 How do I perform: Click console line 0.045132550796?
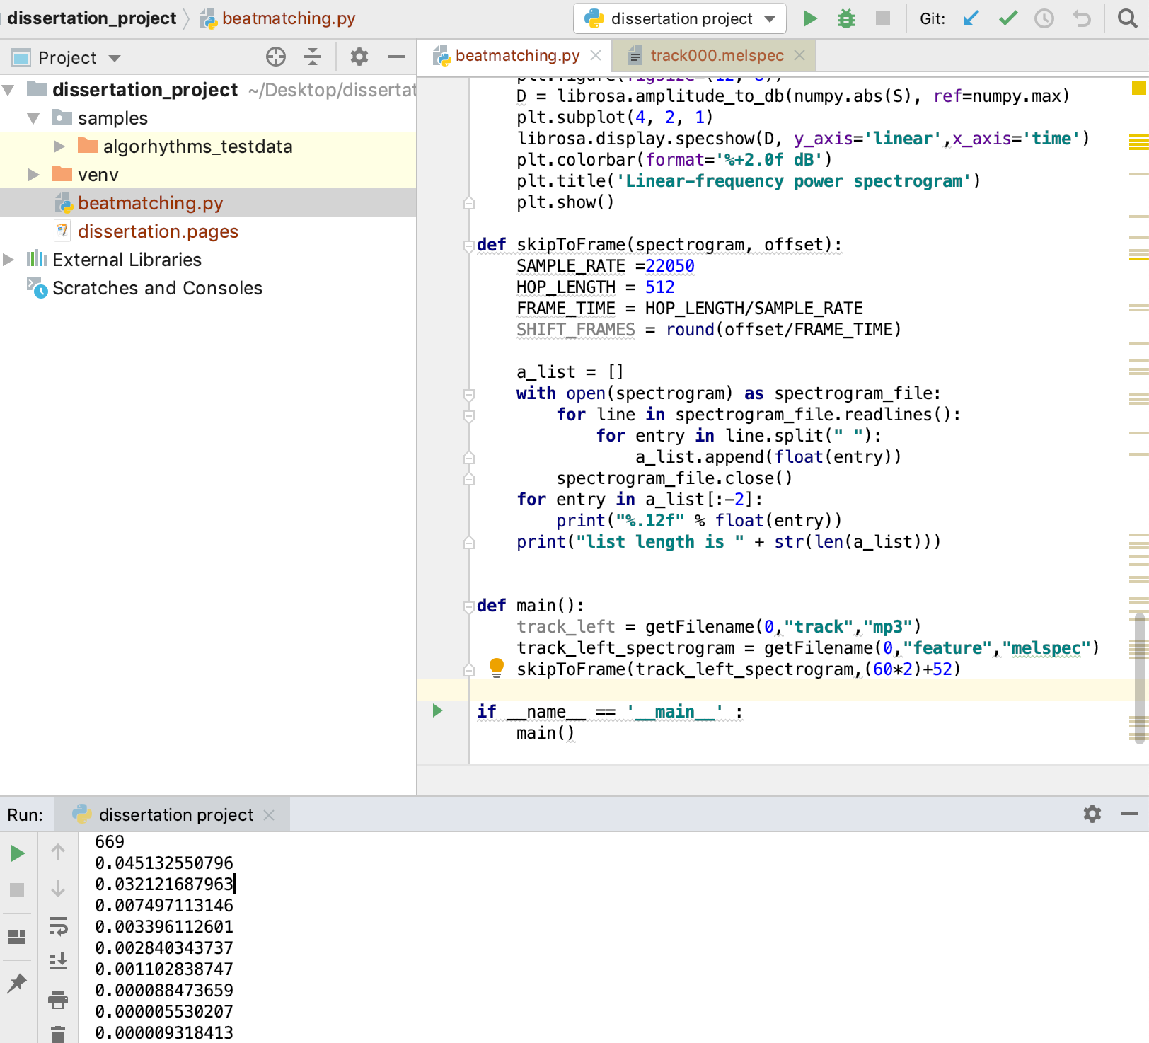click(x=164, y=863)
